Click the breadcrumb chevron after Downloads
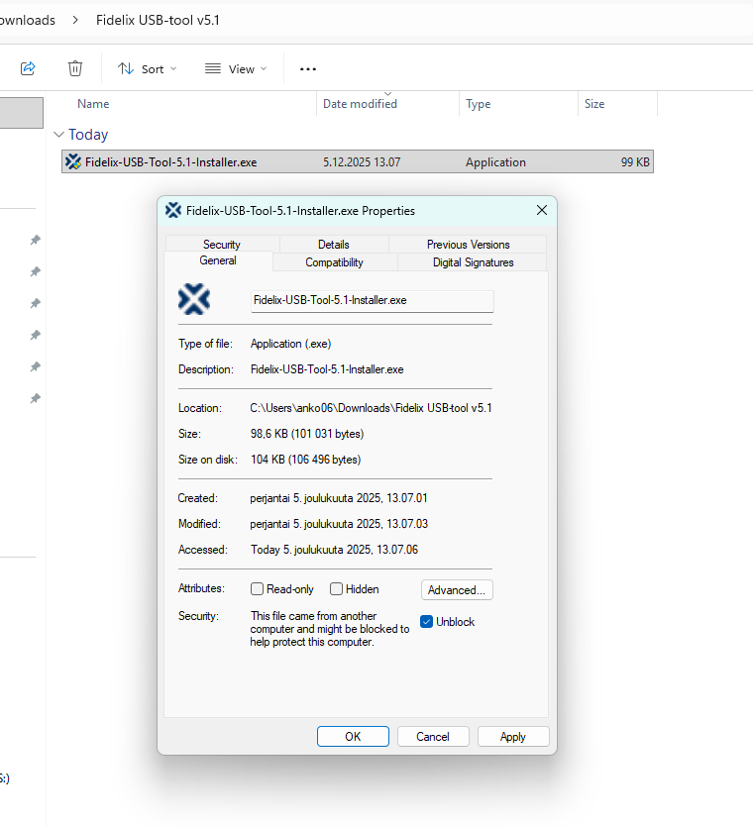 [75, 20]
